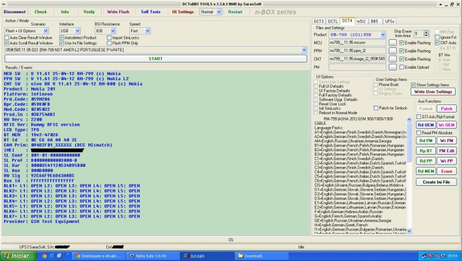
Task: Open the WD2 tab
Action: coord(361,21)
